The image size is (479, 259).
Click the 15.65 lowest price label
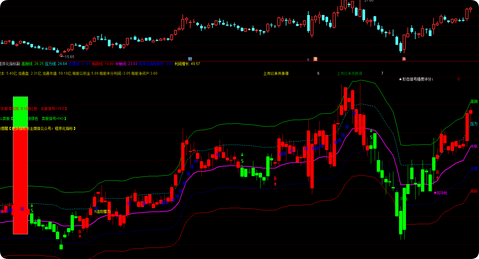click(x=69, y=57)
